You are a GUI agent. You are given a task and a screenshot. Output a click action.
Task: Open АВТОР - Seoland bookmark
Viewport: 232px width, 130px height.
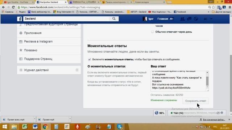click(x=137, y=12)
